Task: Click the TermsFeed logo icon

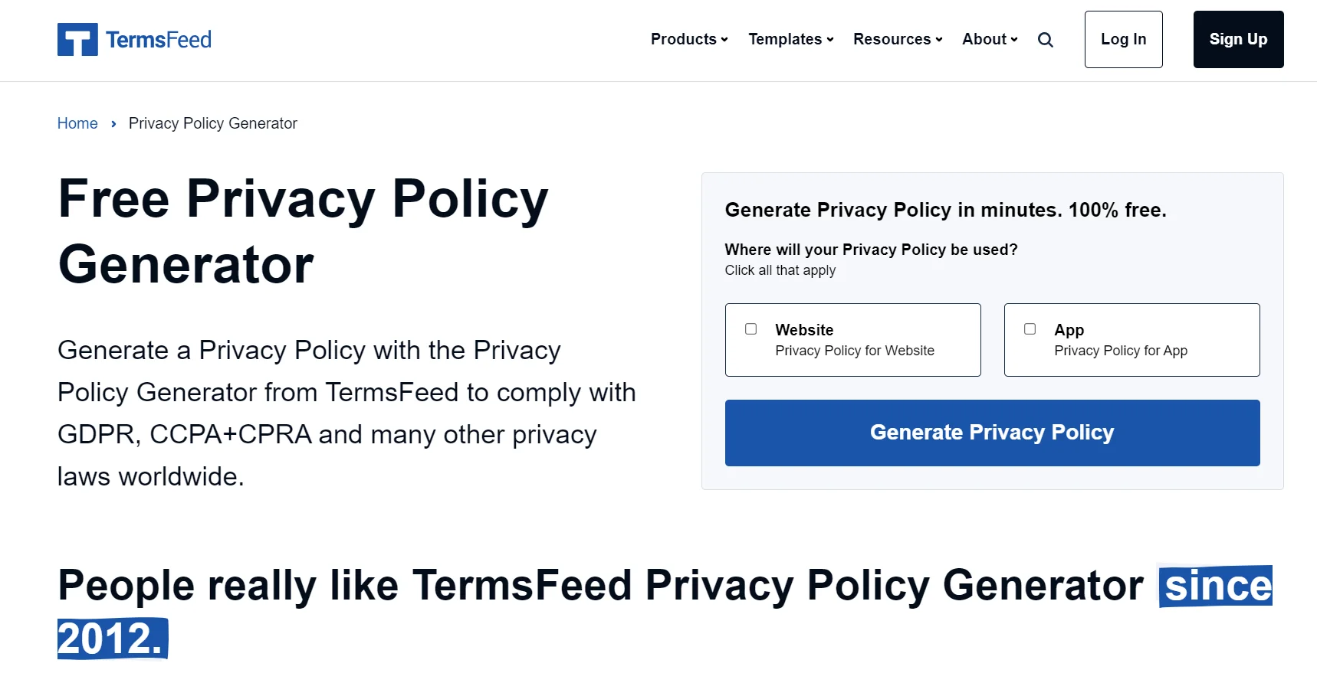Action: point(77,38)
